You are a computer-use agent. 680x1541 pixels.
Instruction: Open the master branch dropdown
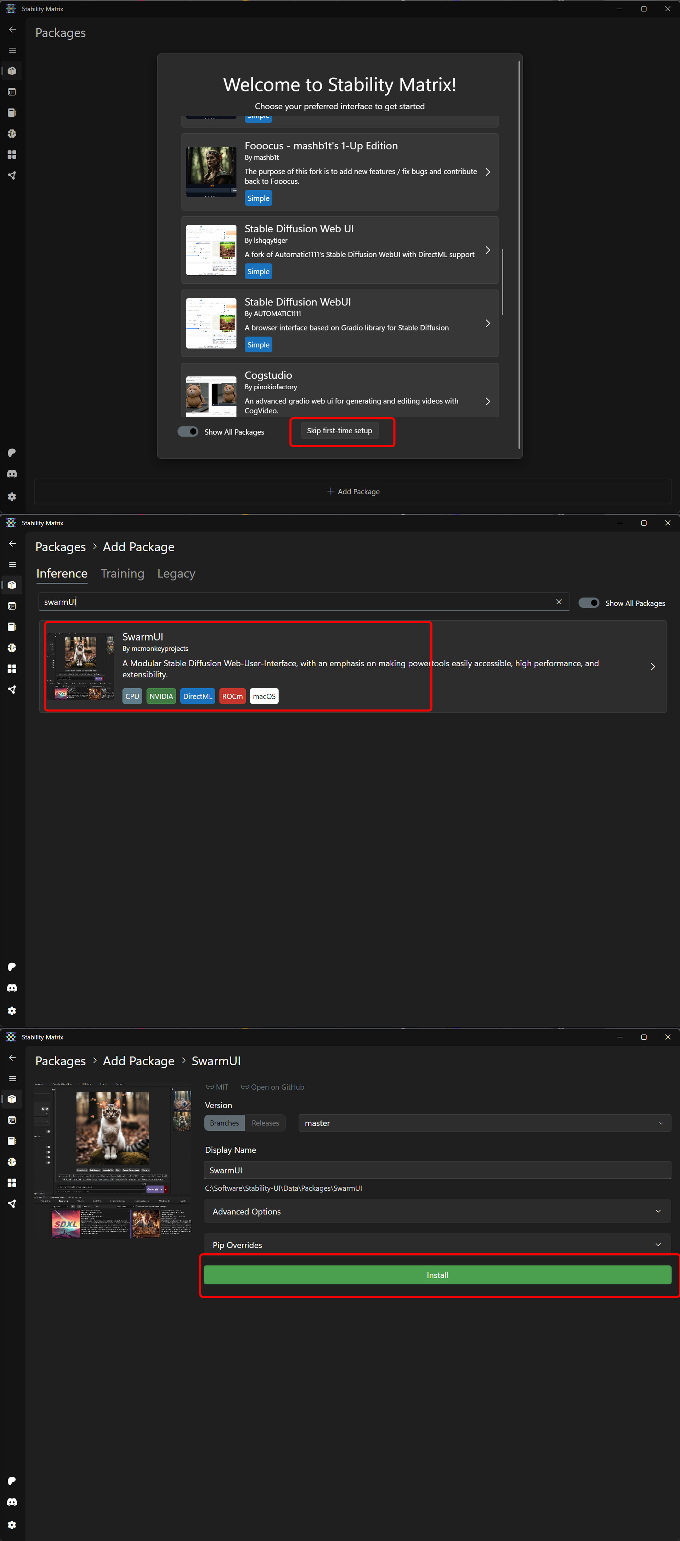click(484, 1123)
